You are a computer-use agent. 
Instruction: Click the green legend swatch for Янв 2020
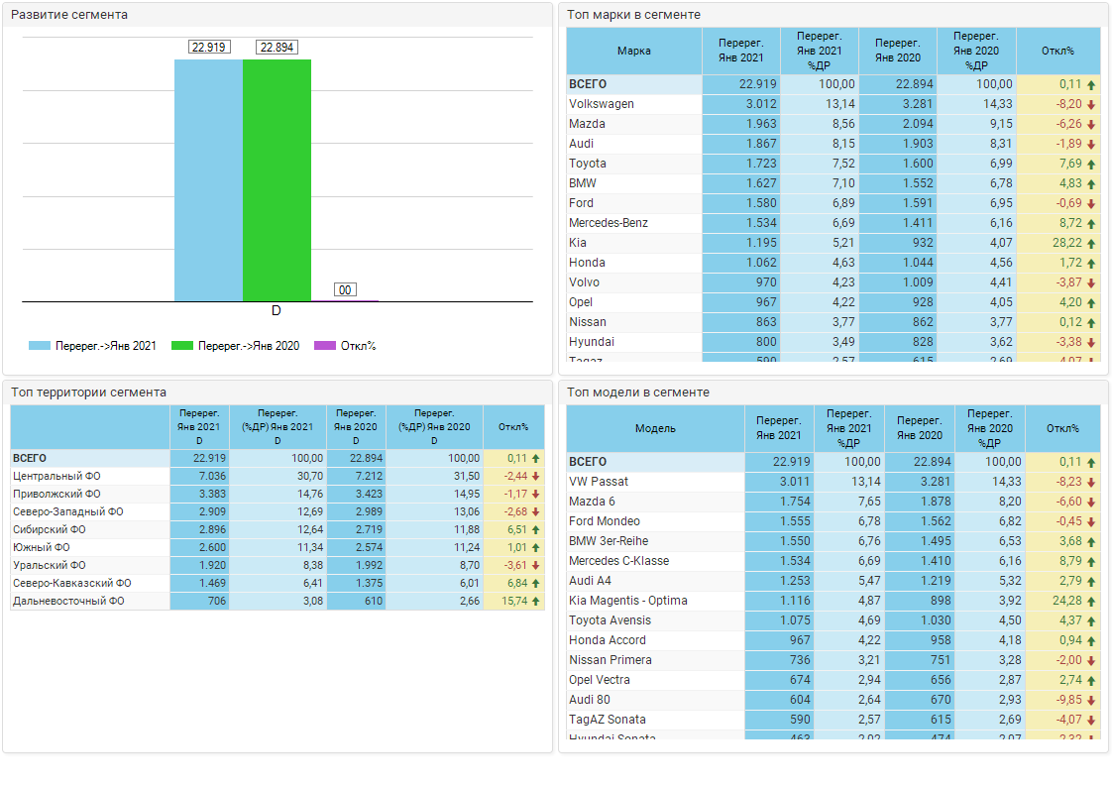click(x=181, y=346)
